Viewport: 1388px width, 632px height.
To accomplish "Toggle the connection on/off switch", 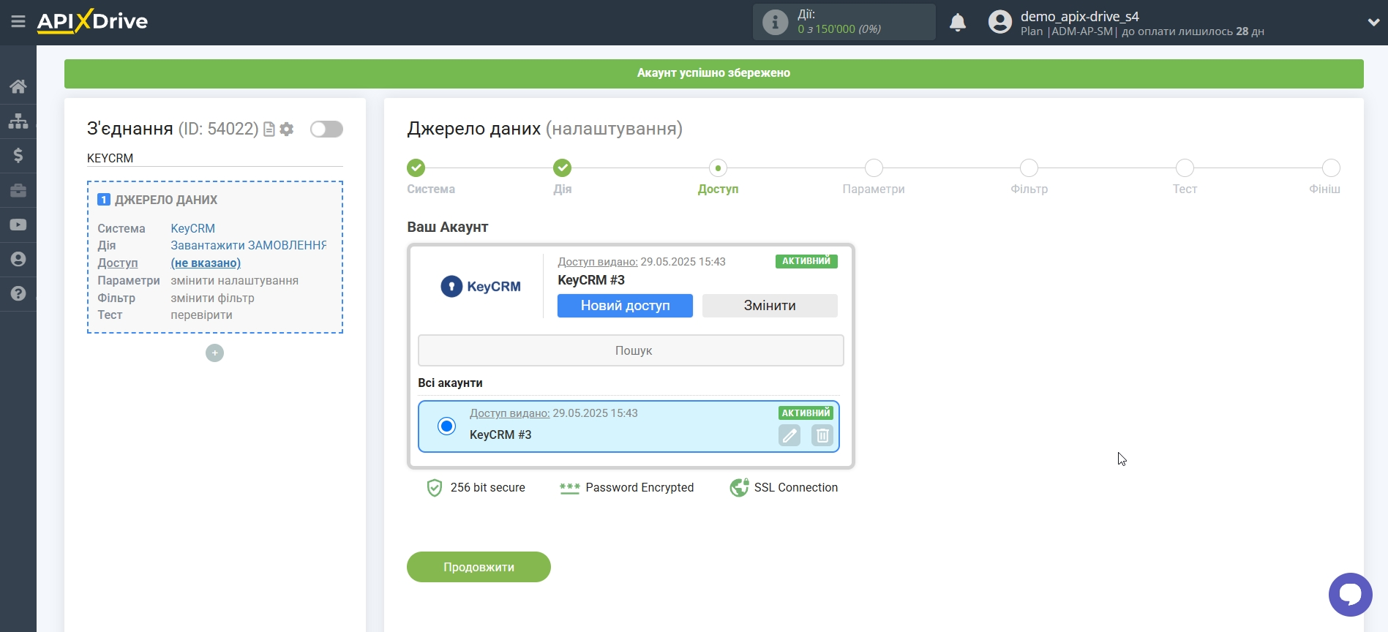I will click(326, 129).
